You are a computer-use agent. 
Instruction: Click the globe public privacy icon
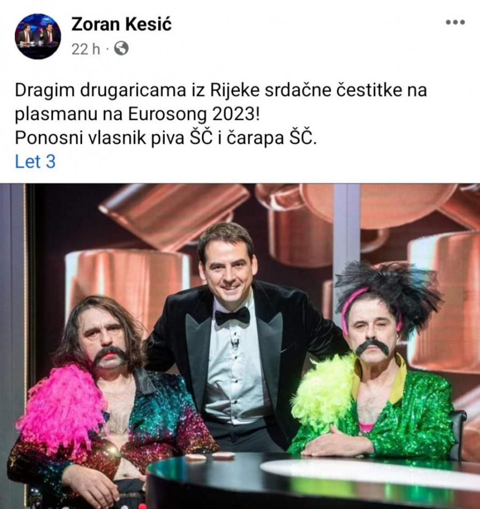click(x=121, y=48)
